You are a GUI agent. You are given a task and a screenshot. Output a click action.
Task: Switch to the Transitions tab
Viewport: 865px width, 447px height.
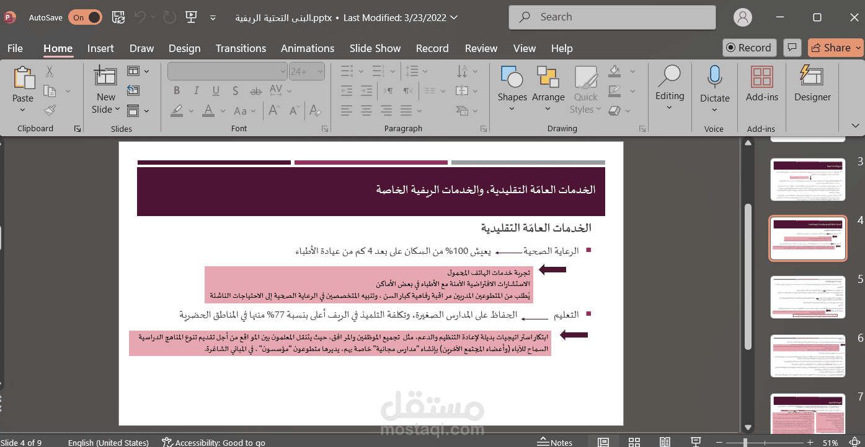click(x=241, y=48)
